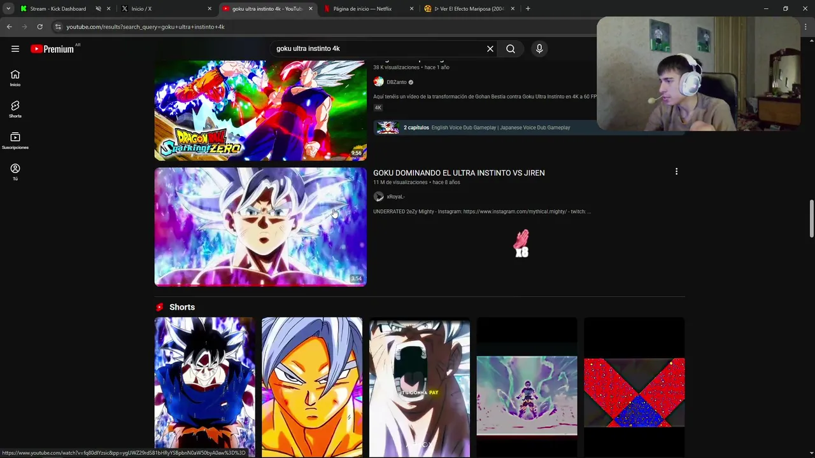Play the Sparking Zero Gohan video thumbnail

[x=260, y=110]
